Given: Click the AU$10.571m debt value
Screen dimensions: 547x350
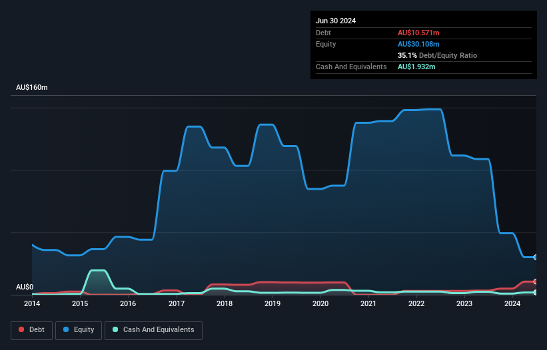Looking at the screenshot, I should [418, 33].
